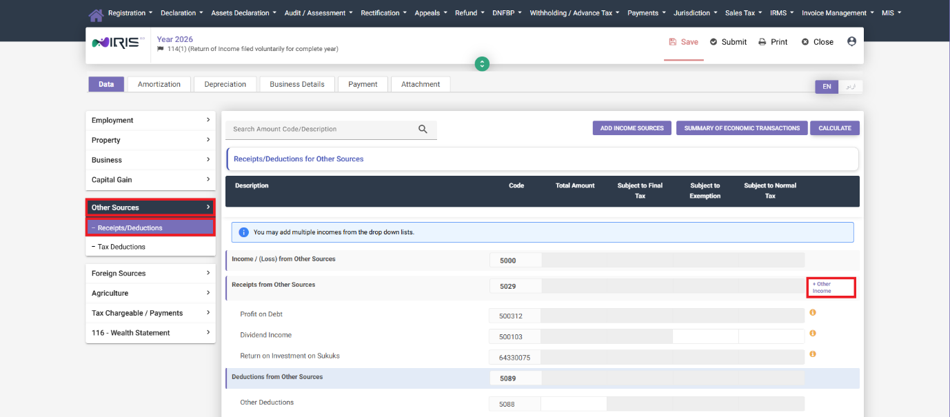The width and height of the screenshot is (950, 417).
Task: Open Withholding / Advance Tax dropdown
Action: tap(574, 13)
